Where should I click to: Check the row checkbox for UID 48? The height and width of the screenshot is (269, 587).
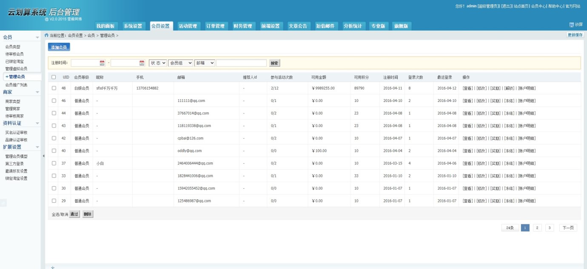(54, 88)
